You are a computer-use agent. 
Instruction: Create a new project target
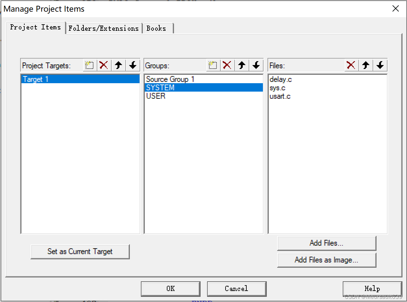[x=90, y=65]
